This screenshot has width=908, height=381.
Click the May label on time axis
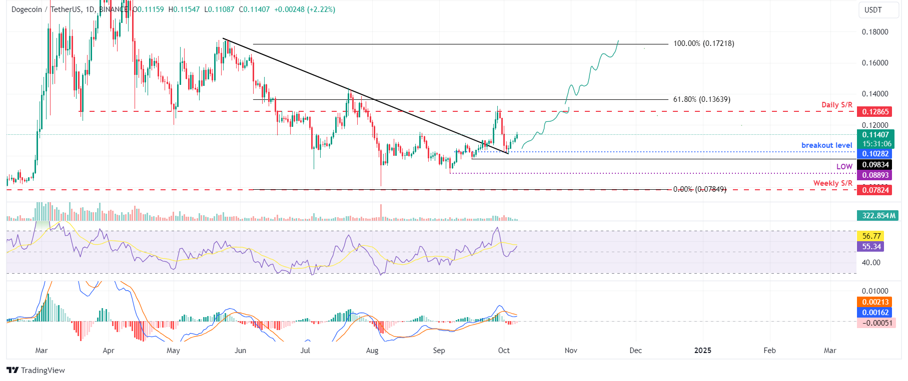pyautogui.click(x=174, y=351)
